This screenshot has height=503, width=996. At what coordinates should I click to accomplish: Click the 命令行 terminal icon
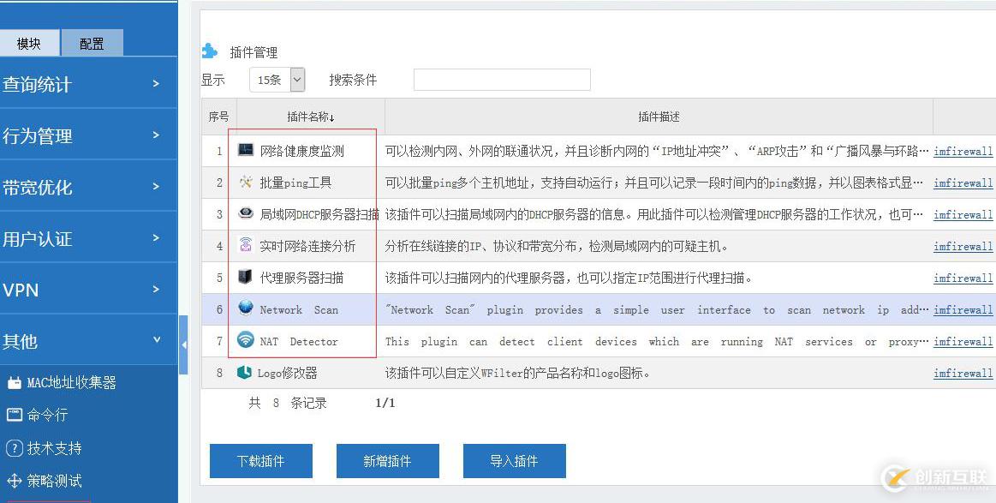click(14, 416)
